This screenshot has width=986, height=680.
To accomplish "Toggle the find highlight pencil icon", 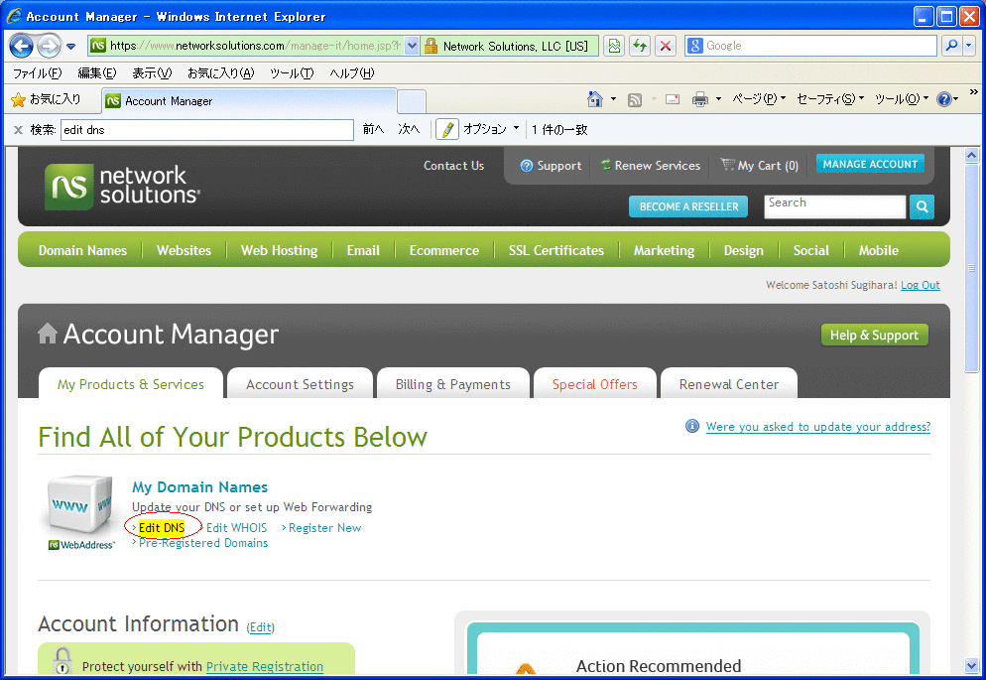I will click(447, 130).
